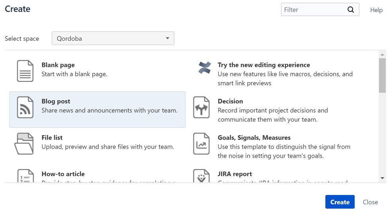Click the search magnifier icon in Filter
This screenshot has width=391, height=213.
click(x=350, y=10)
